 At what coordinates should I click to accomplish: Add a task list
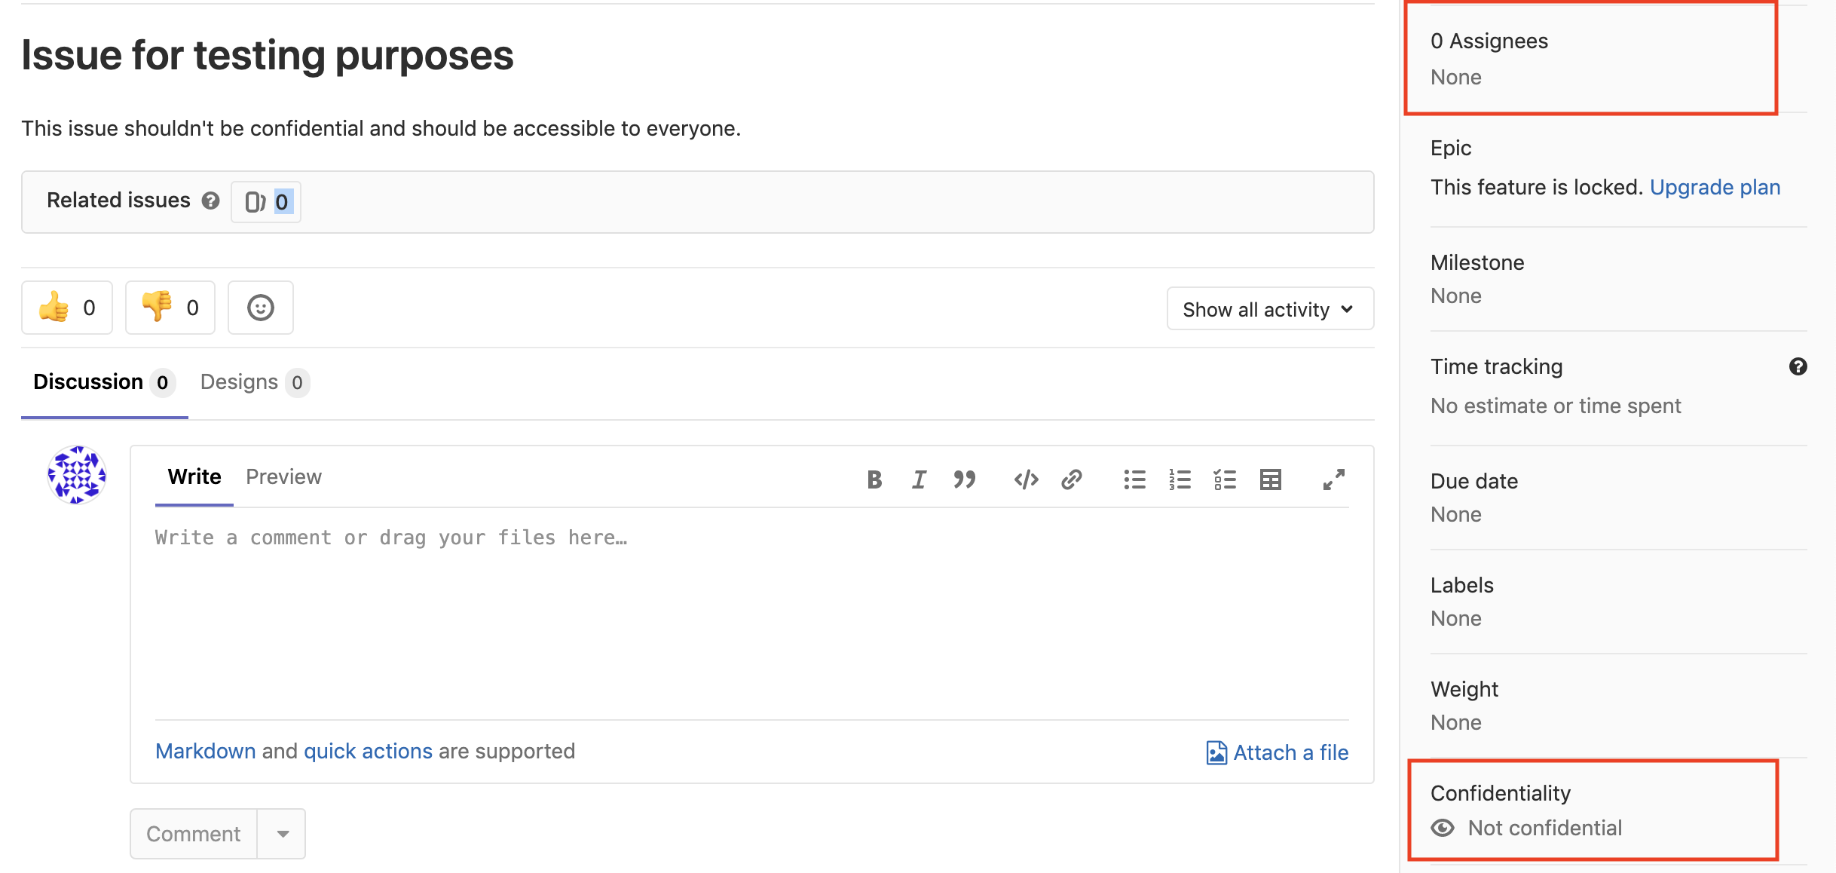[x=1225, y=479]
